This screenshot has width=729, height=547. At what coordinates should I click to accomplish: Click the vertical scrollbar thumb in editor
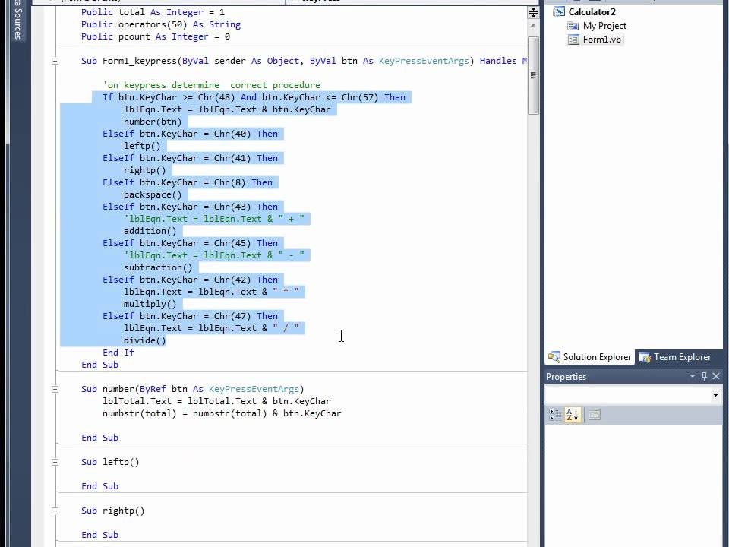point(533,75)
